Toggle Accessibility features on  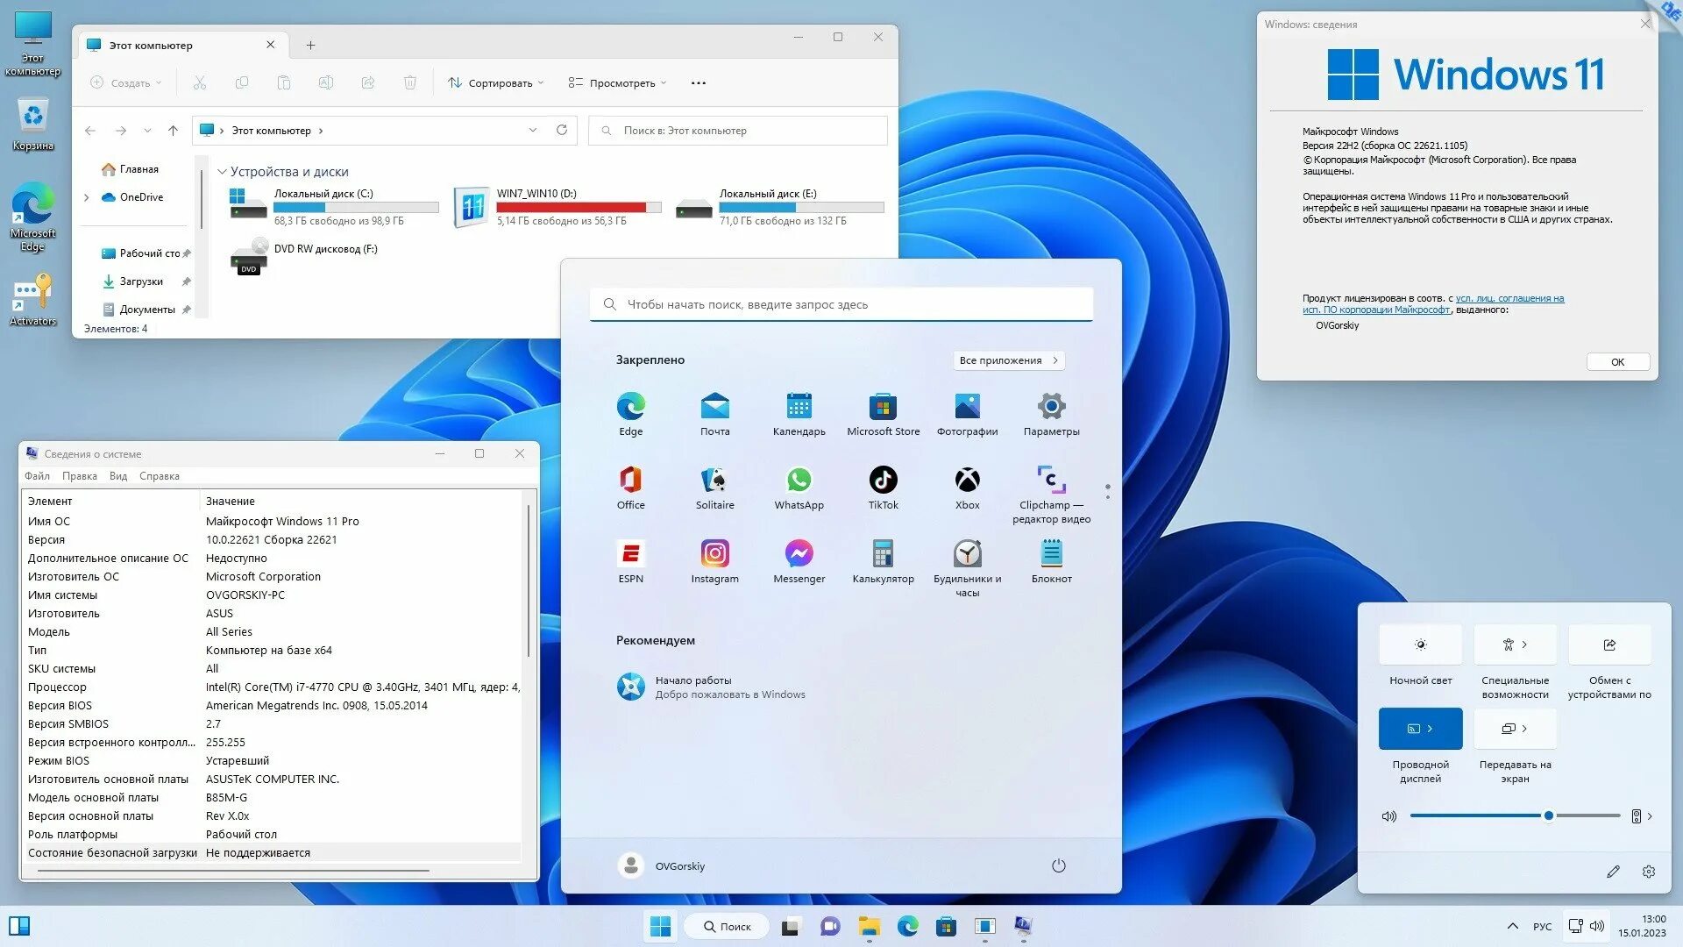[1506, 644]
